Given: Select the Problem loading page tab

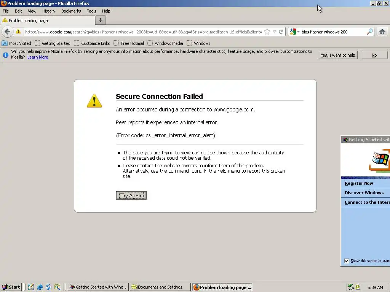Looking at the screenshot, I should click(48, 21).
